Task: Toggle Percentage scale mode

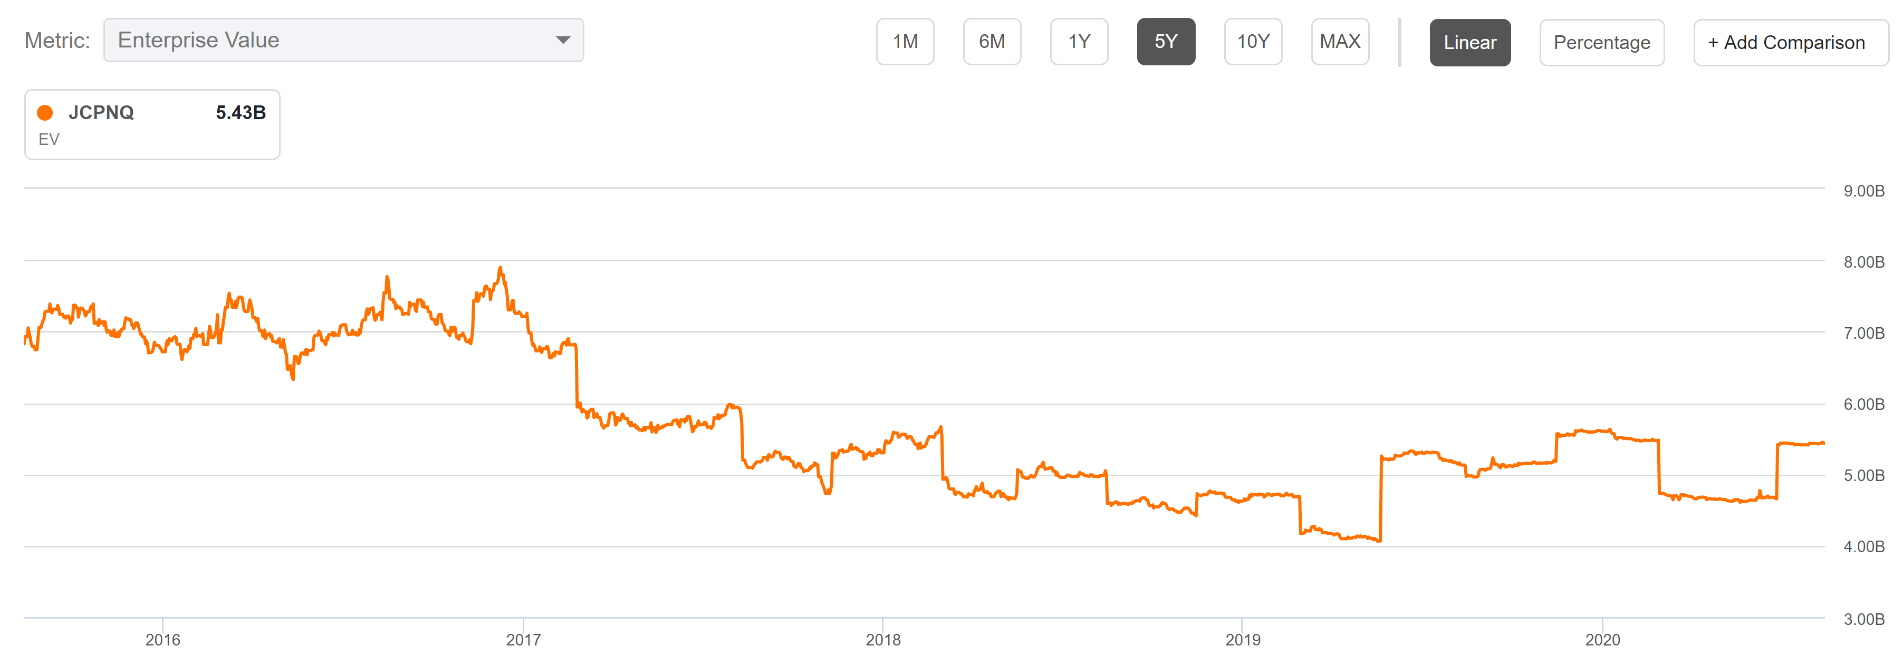Action: click(1602, 42)
